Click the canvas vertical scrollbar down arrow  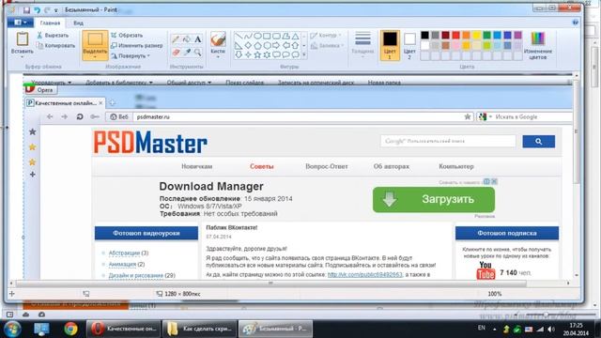[x=577, y=275]
